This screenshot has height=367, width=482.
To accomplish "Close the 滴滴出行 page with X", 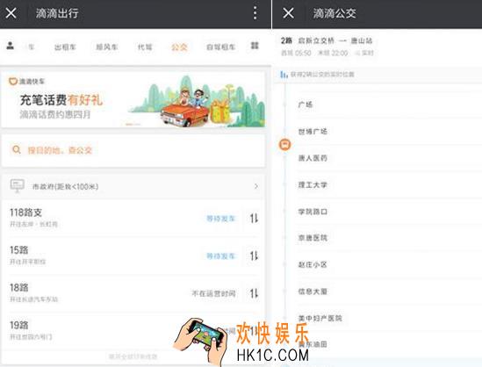I will (11, 13).
